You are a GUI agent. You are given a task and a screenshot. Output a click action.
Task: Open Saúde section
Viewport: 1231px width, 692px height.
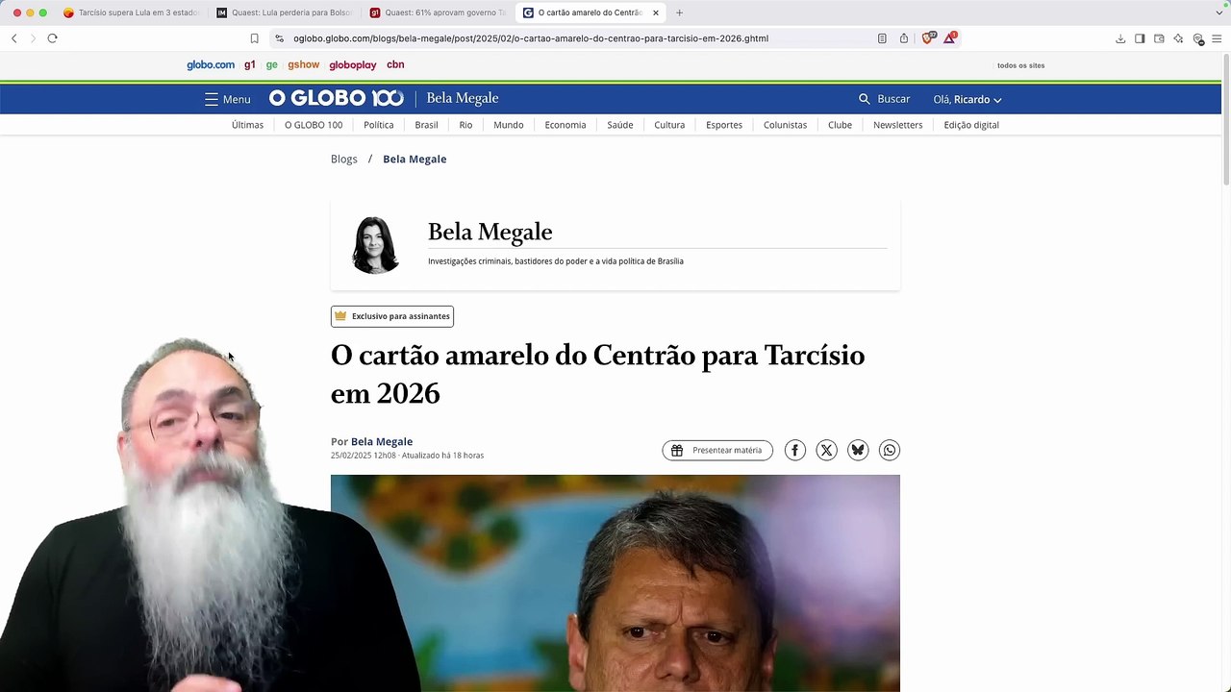point(620,125)
